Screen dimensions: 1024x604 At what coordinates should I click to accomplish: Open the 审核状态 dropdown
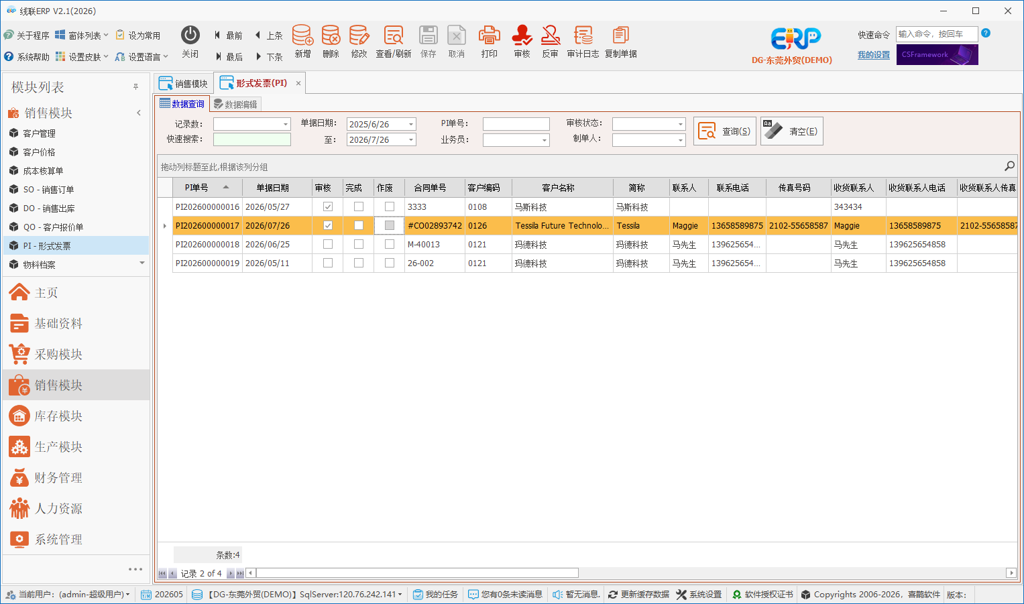click(680, 124)
